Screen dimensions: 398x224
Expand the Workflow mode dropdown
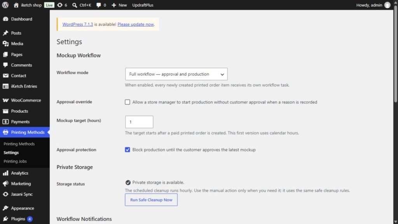(x=176, y=74)
